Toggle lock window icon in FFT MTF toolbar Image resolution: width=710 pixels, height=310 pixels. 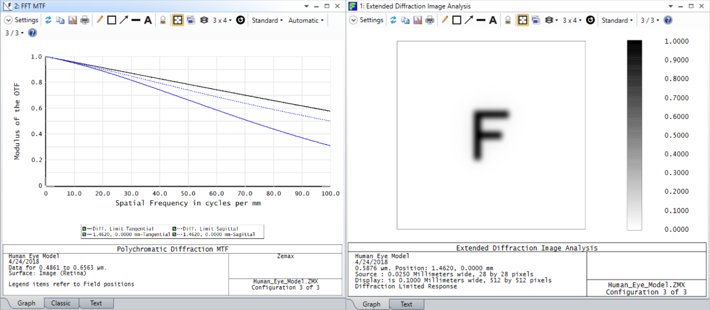[163, 20]
